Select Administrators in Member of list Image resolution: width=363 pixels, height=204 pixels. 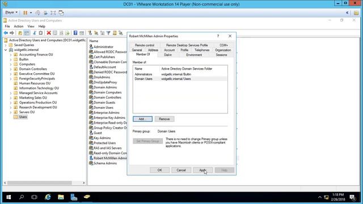click(x=180, y=74)
